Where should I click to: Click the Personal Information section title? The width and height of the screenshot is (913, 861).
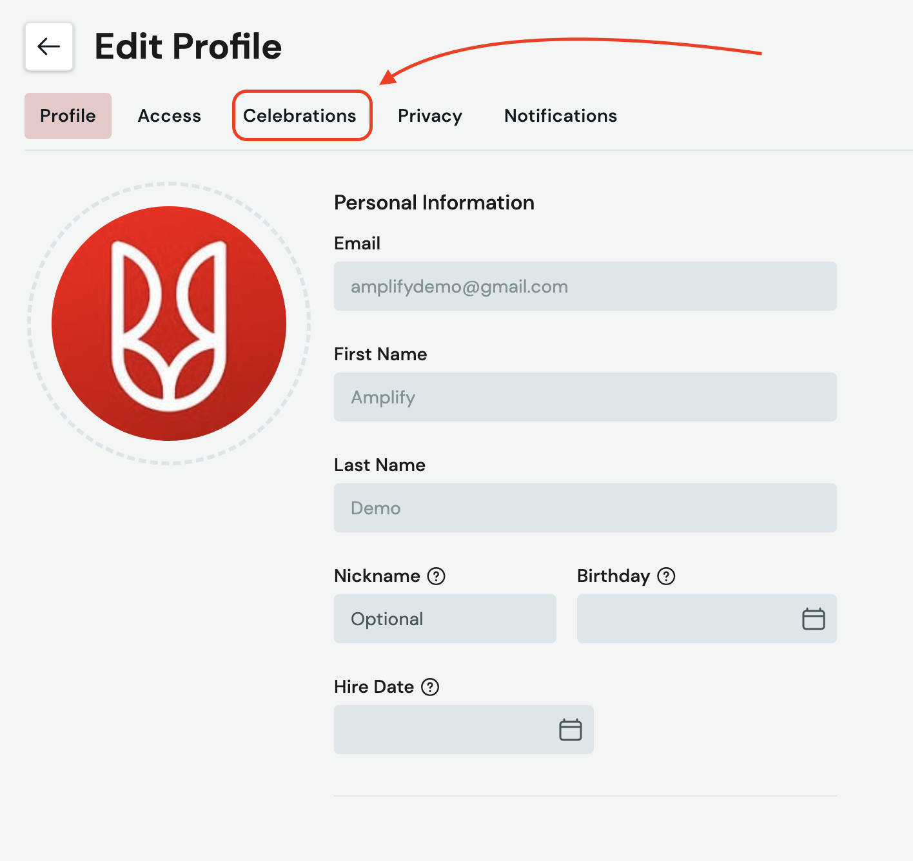[x=434, y=202]
